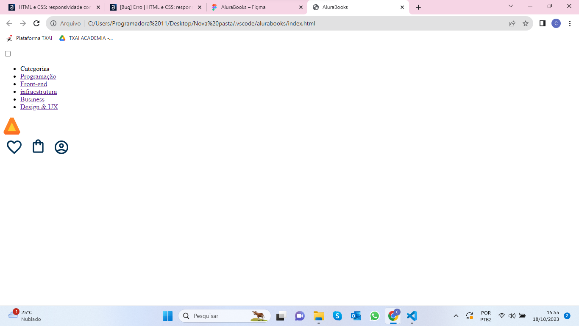Open the POR PTB2 language switcher
Image resolution: width=579 pixels, height=326 pixels.
(486, 316)
